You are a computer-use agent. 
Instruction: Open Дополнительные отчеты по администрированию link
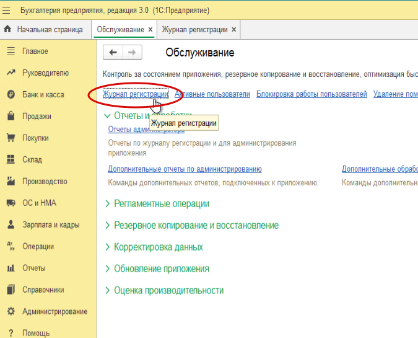click(x=185, y=169)
